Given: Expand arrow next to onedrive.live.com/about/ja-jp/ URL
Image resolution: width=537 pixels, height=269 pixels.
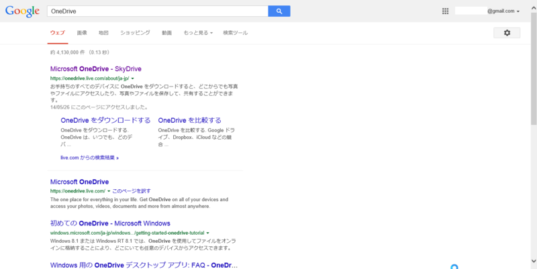Looking at the screenshot, I should coord(132,78).
